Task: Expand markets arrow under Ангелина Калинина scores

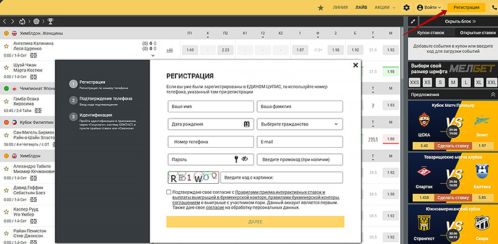Action: coord(153,55)
